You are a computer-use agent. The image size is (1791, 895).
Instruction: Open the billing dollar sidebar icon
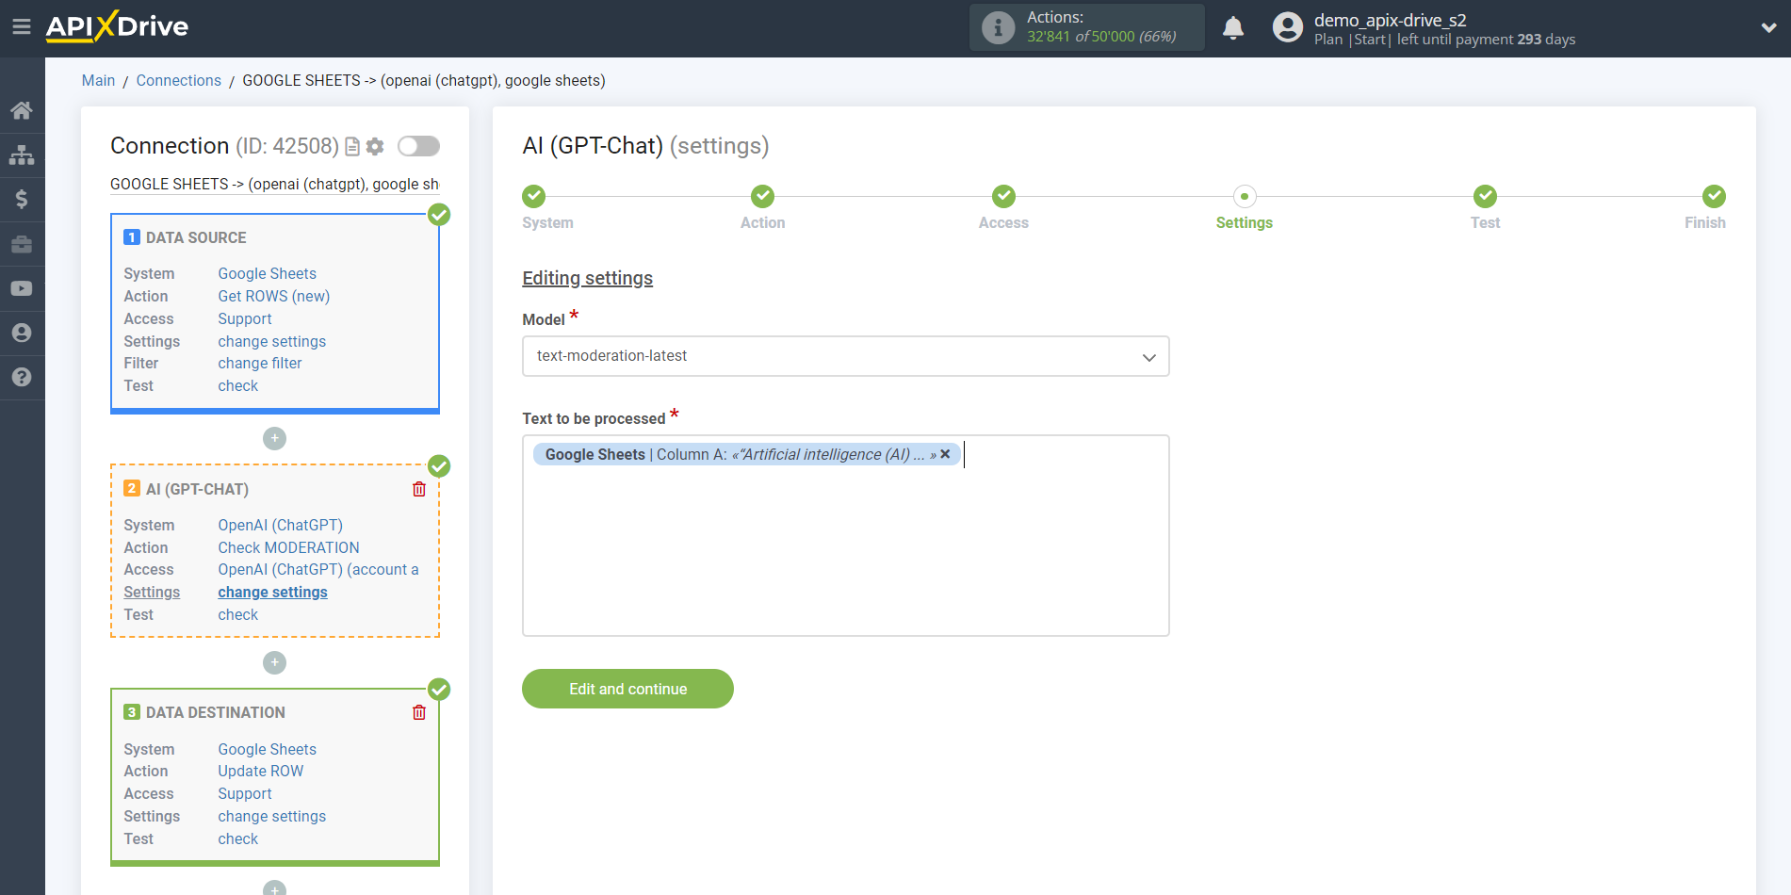click(x=22, y=199)
